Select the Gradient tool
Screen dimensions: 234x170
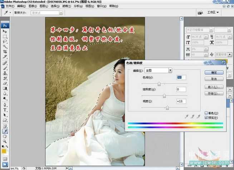(5, 88)
